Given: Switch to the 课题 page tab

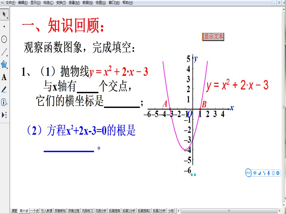Looking at the screenshot, I should pos(14,211).
